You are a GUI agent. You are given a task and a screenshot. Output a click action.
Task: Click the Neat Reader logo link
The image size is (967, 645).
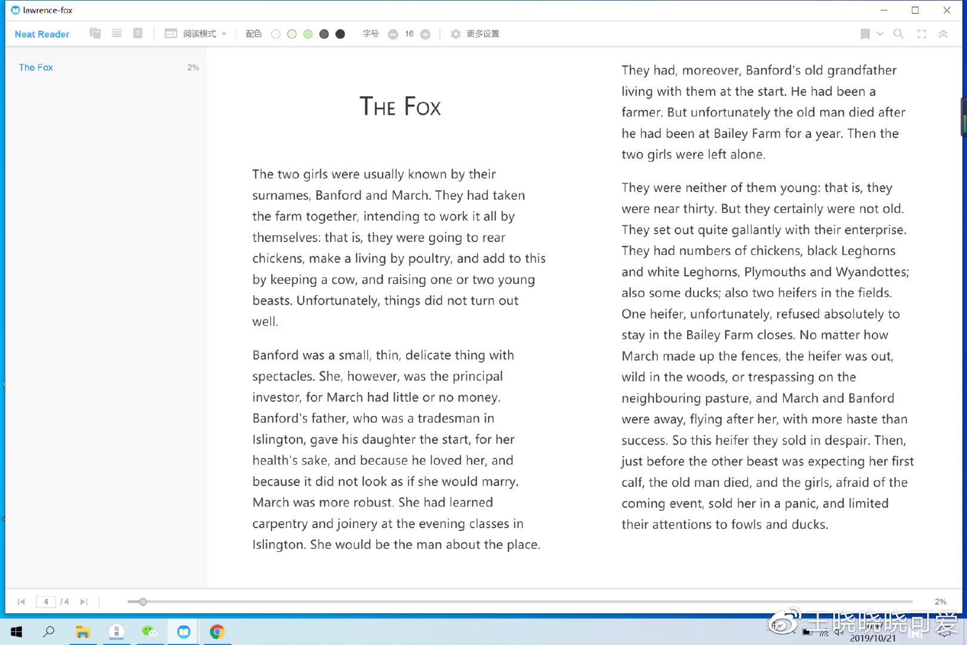click(42, 34)
